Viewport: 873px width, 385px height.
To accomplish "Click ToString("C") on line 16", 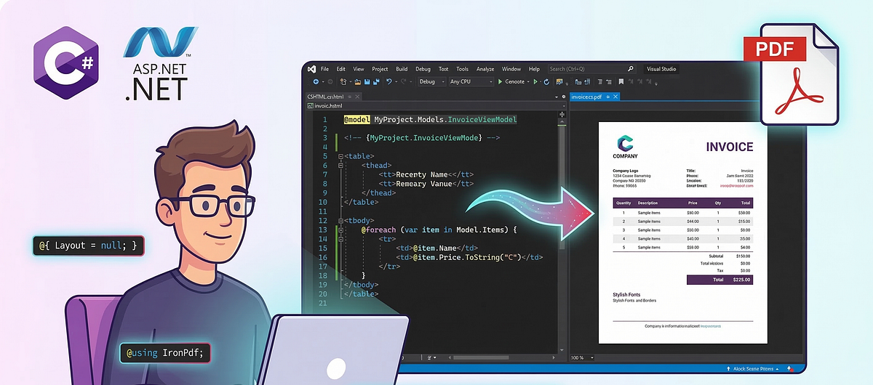I will (494, 257).
